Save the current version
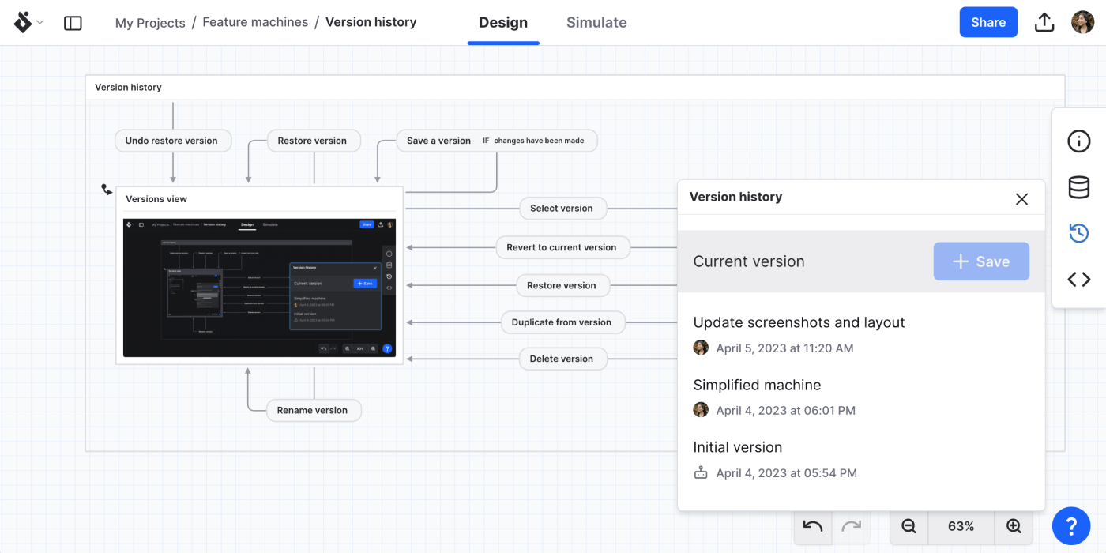This screenshot has width=1106, height=553. point(981,261)
